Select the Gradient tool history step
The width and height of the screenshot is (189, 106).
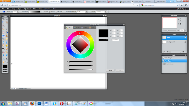click(x=174, y=64)
